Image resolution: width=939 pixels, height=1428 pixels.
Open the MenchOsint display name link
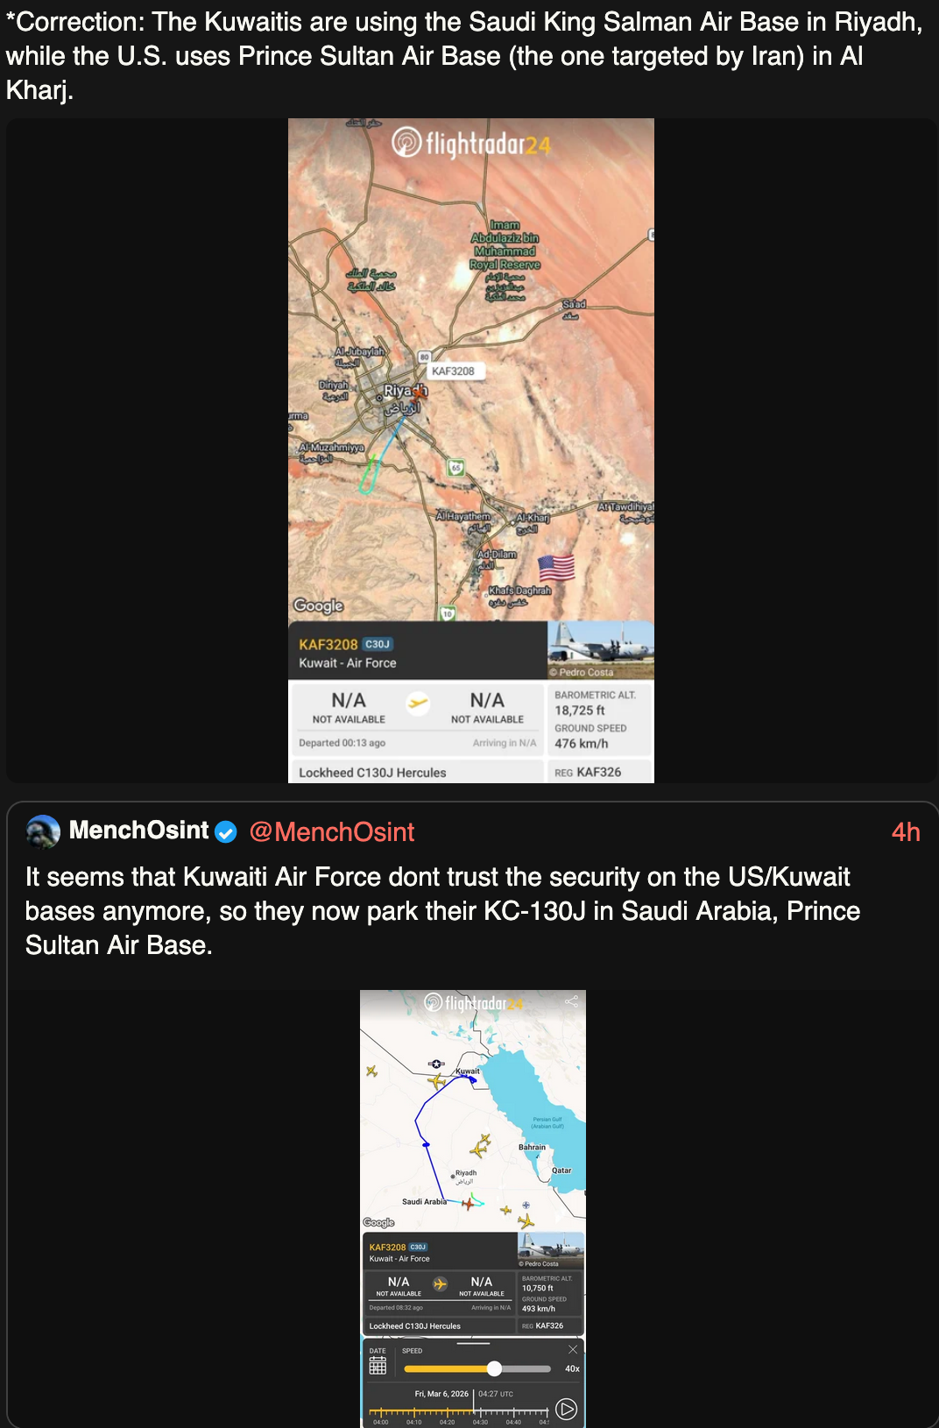point(139,831)
